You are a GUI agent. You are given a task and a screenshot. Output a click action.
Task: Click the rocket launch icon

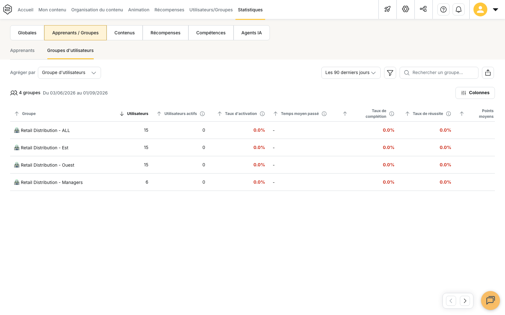(388, 9)
